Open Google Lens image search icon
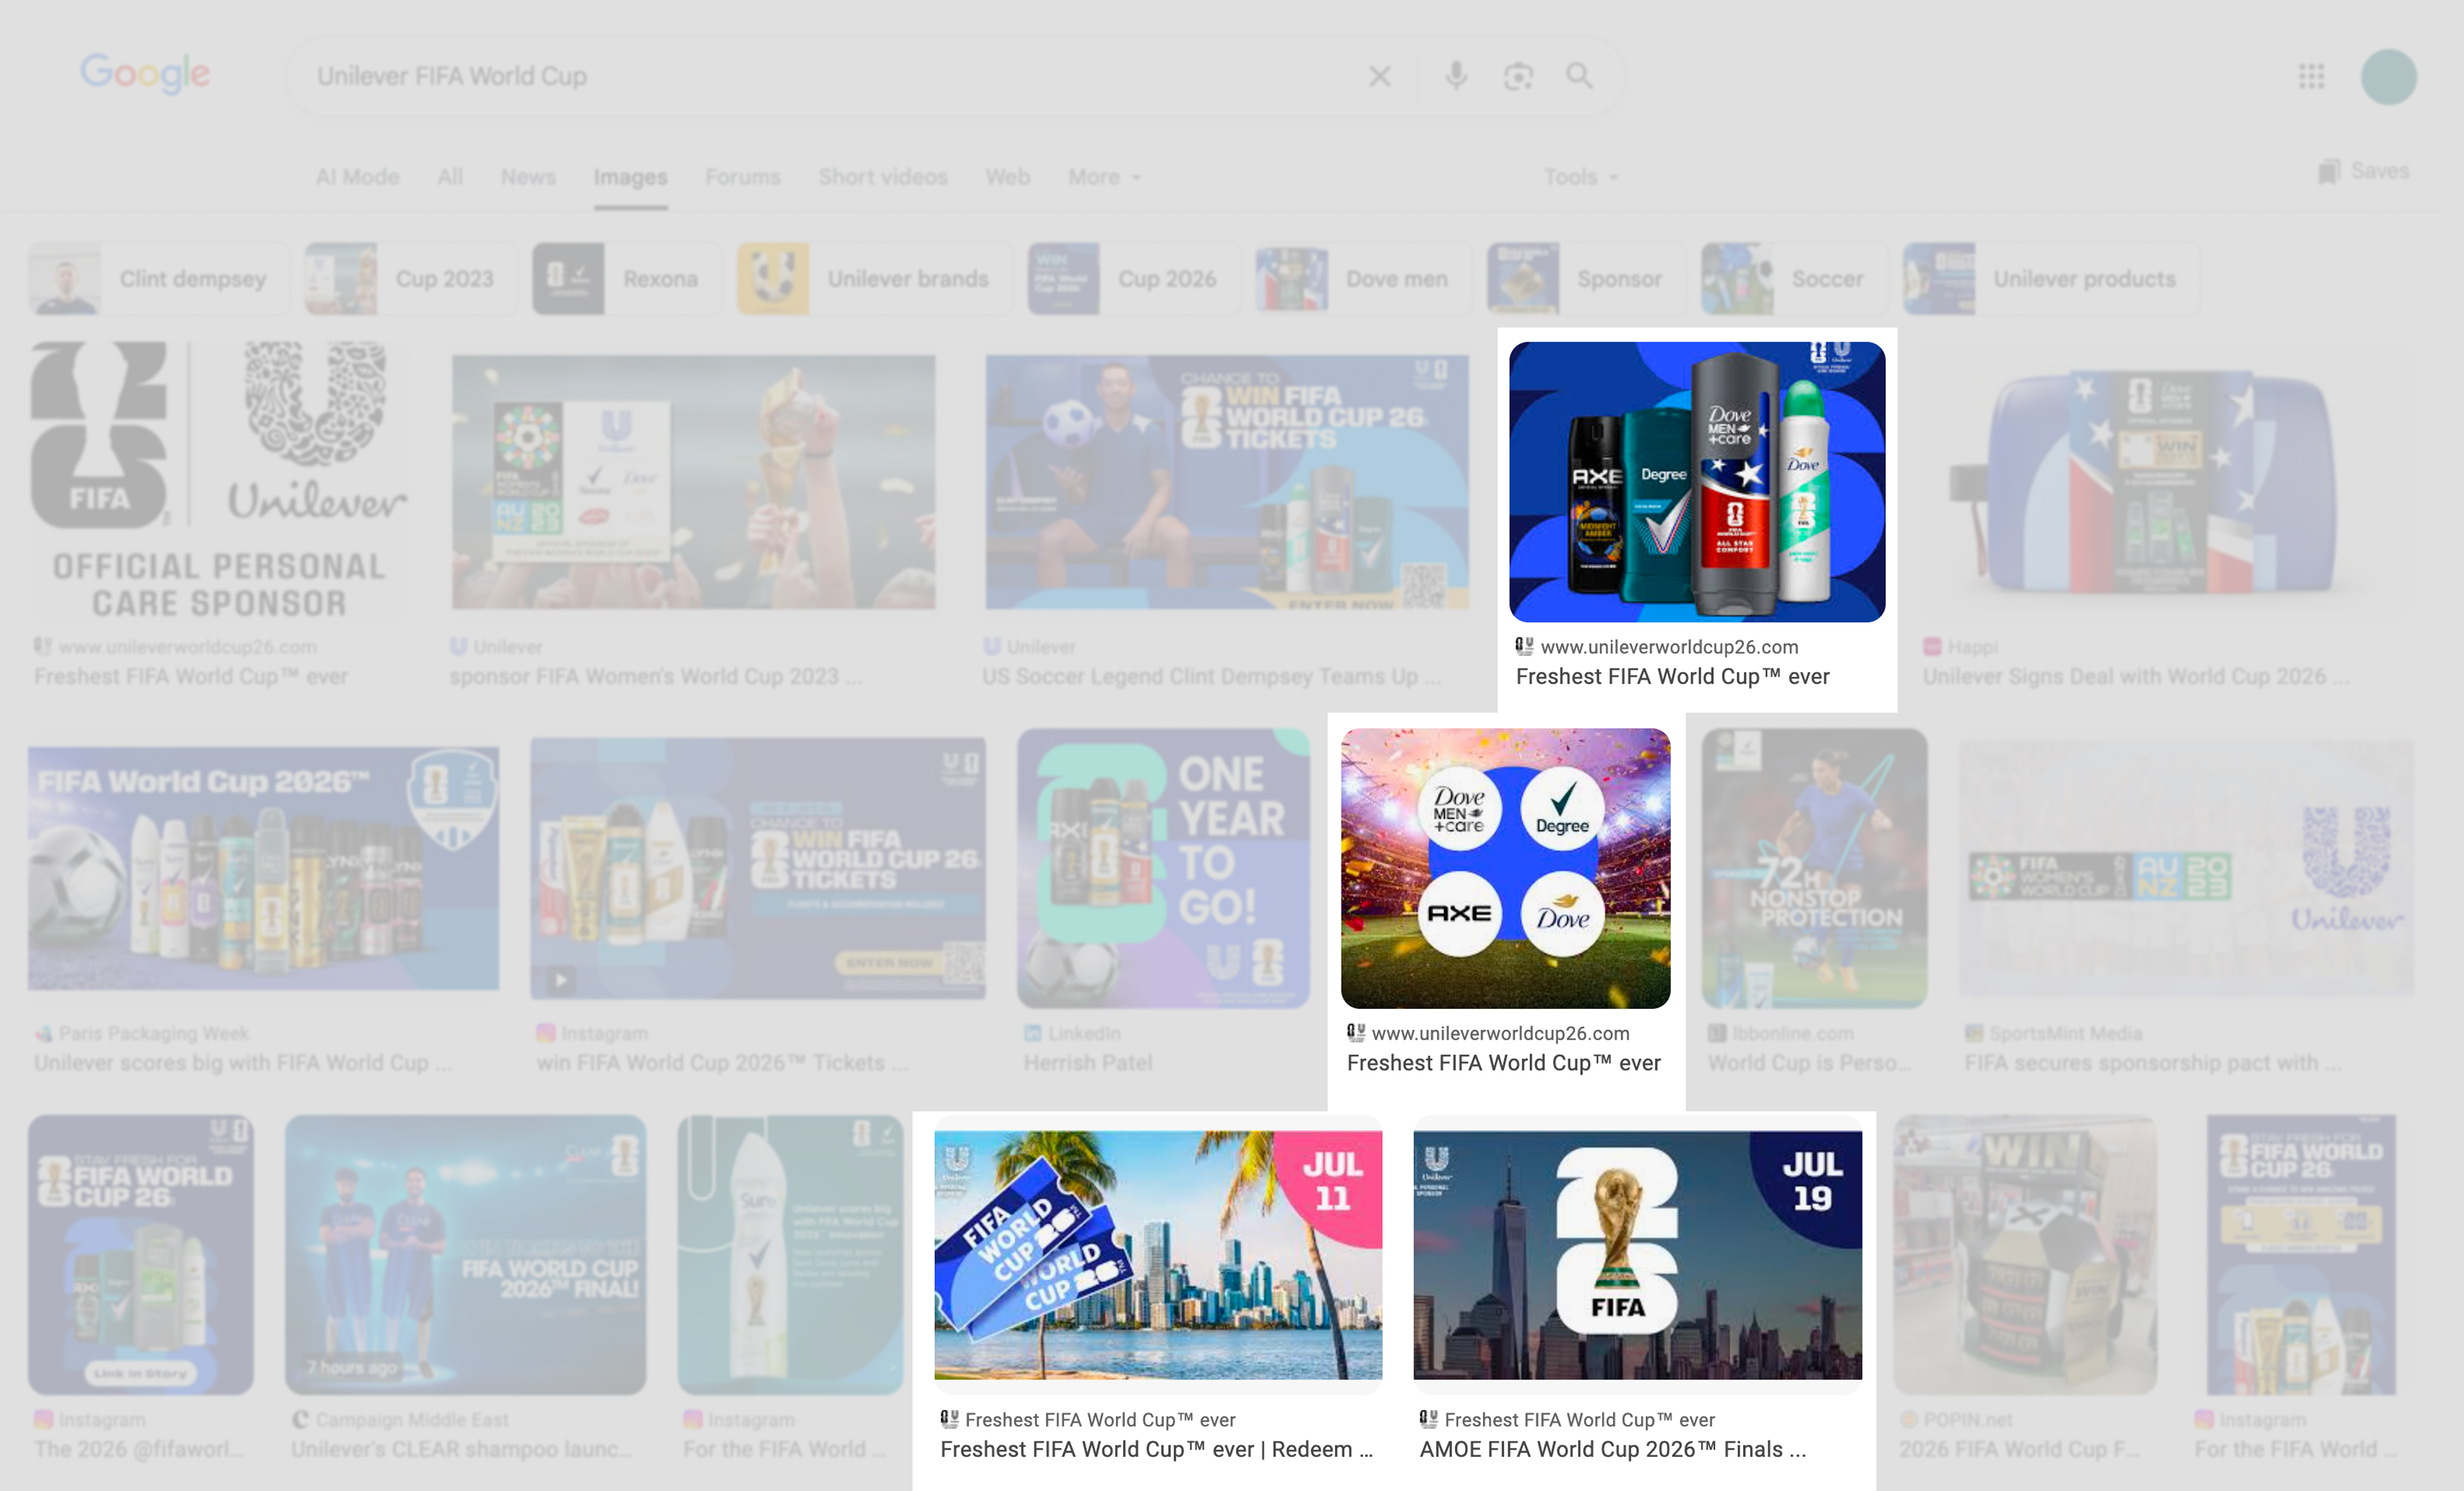The height and width of the screenshot is (1491, 2464). tap(1518, 76)
